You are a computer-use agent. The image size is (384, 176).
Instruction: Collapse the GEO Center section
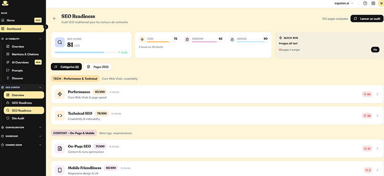tap(40, 87)
